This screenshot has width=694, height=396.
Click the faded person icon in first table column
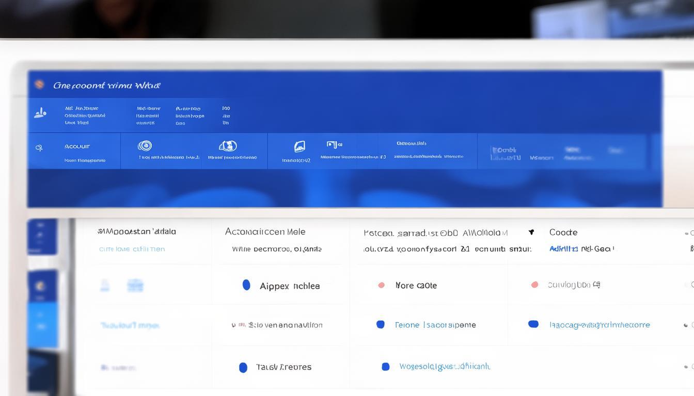[105, 285]
